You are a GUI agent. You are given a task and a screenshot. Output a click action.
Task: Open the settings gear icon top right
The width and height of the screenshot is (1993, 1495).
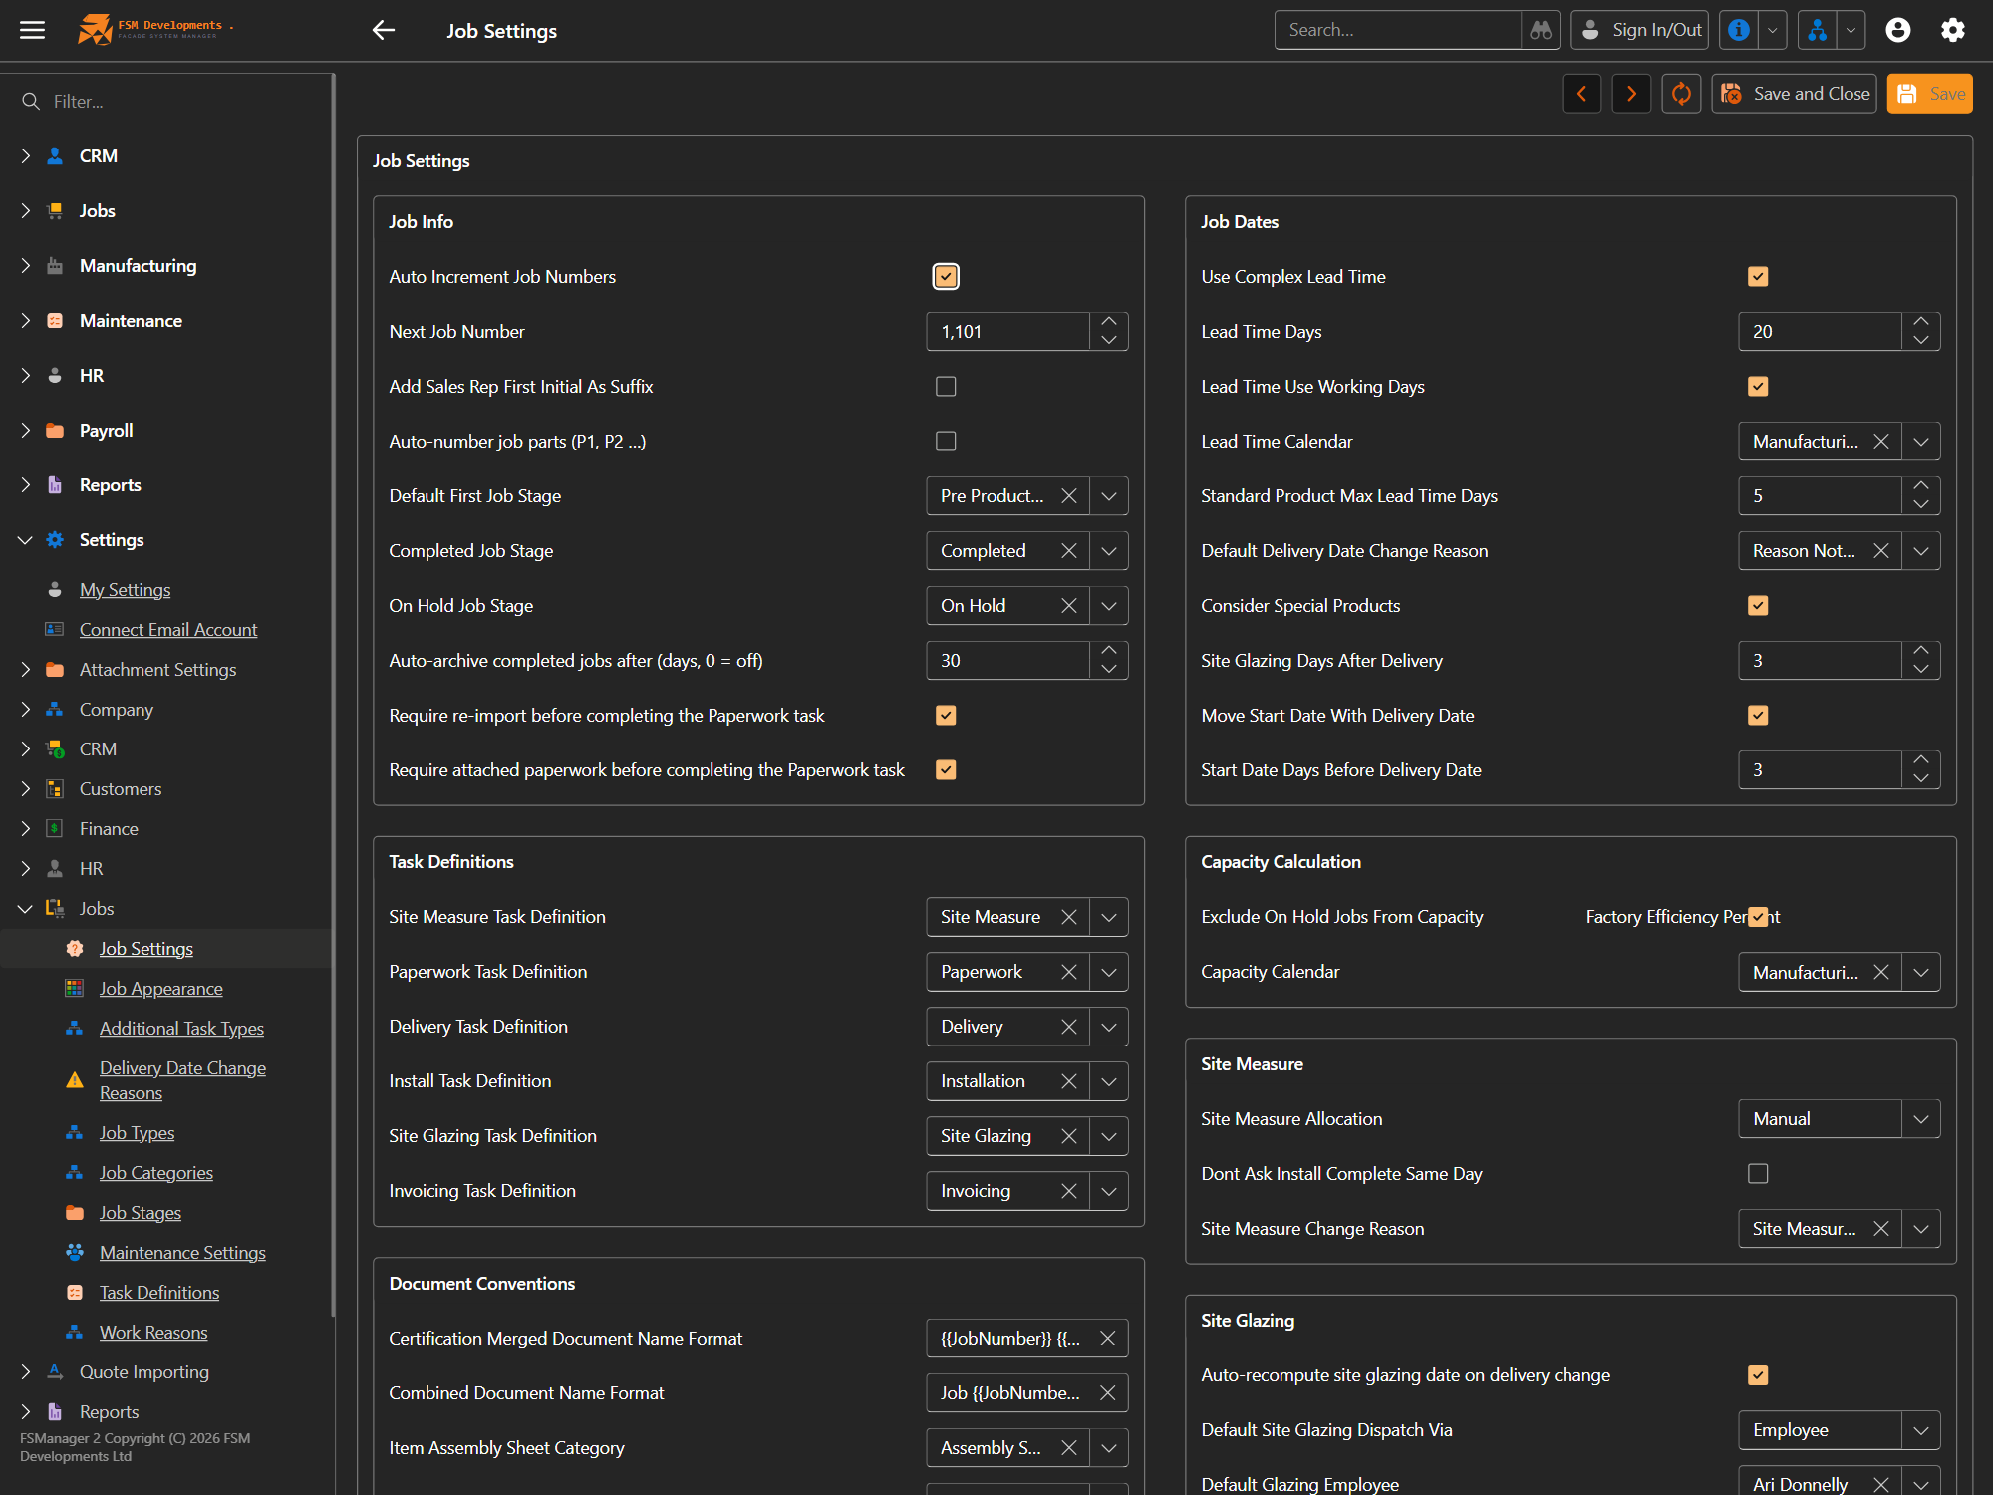pyautogui.click(x=1952, y=30)
